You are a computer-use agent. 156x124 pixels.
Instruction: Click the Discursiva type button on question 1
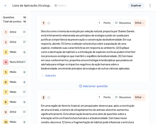(x=123, y=23)
